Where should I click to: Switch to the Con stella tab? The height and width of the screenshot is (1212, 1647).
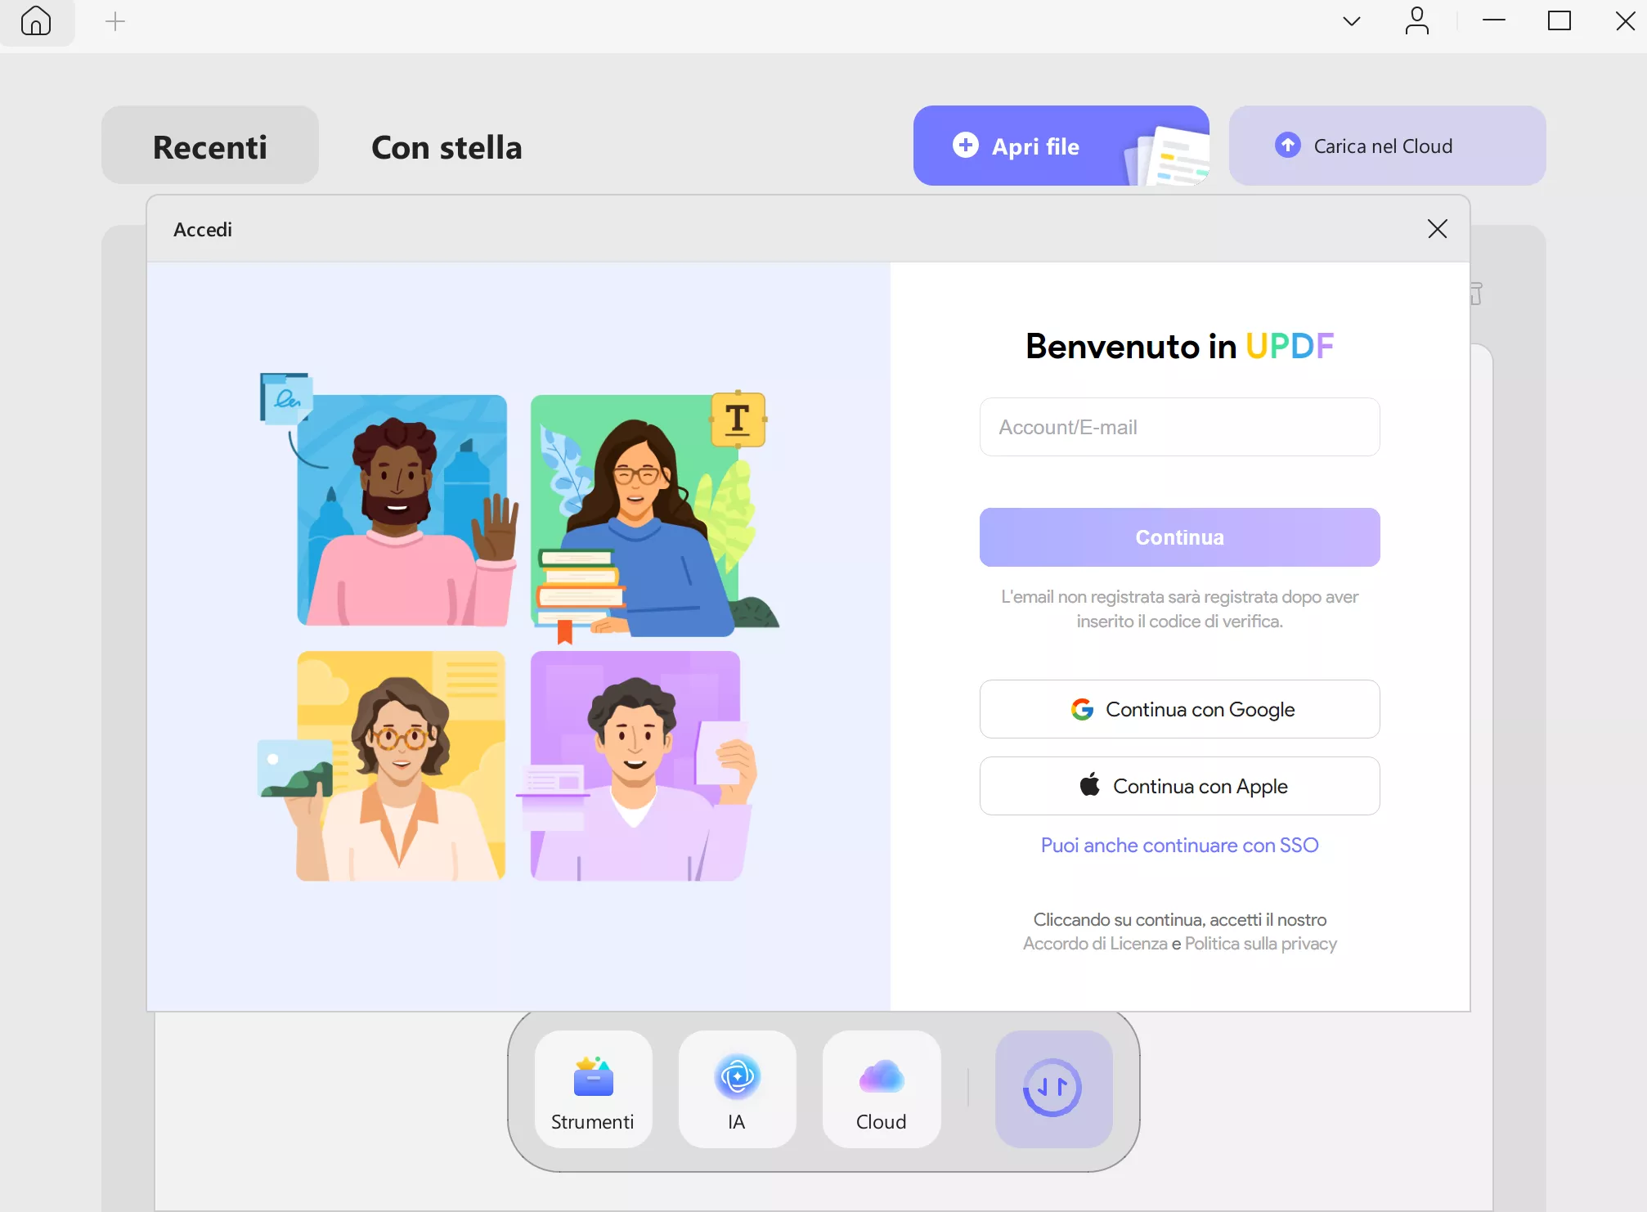tap(447, 147)
